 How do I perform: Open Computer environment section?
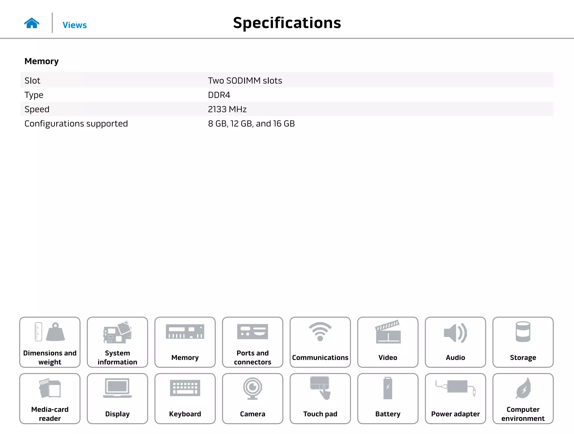(523, 398)
